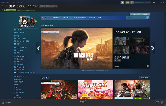Select the giraffe screenshot thumbnail

pyautogui.click(x=121, y=41)
